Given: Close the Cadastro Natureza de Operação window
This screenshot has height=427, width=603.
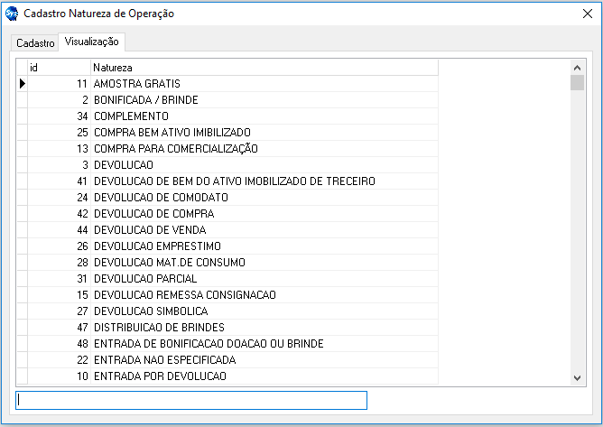Looking at the screenshot, I should (x=587, y=14).
